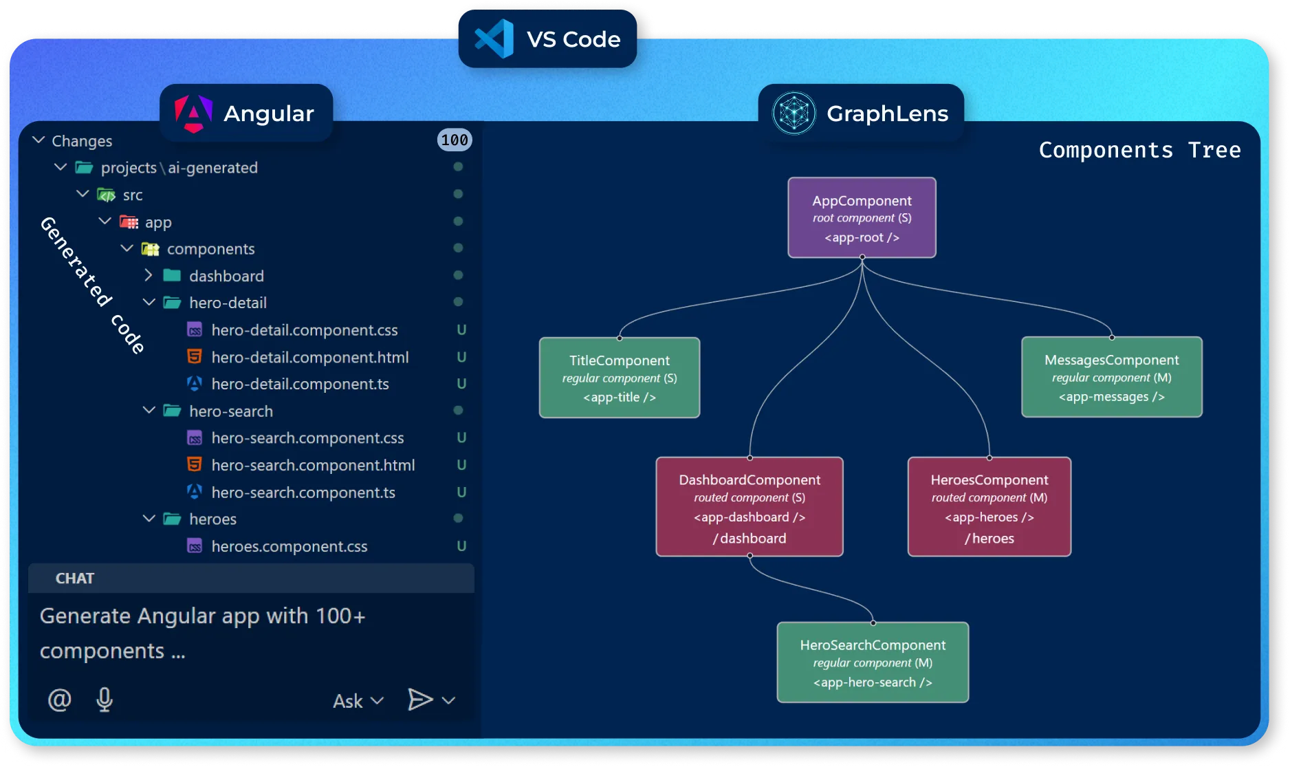Collapse the hero-search folder chevron

[149, 411]
